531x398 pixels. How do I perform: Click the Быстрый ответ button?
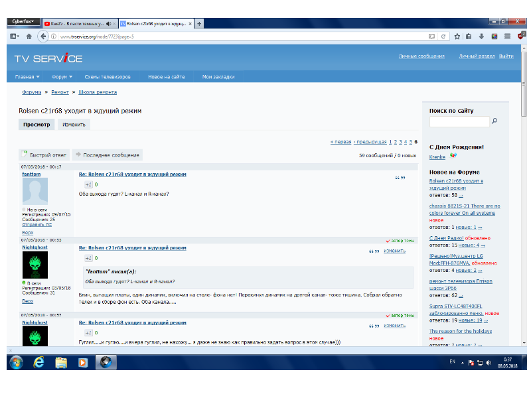(44, 155)
